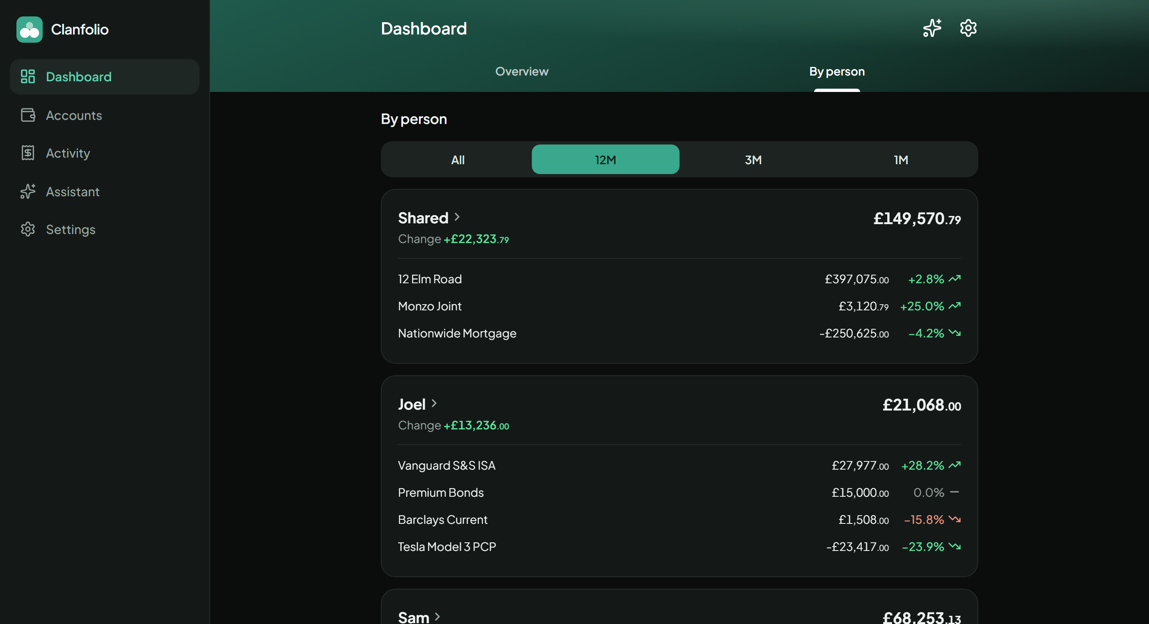Open Assistant in the sidebar
This screenshot has width=1149, height=624.
[104, 191]
